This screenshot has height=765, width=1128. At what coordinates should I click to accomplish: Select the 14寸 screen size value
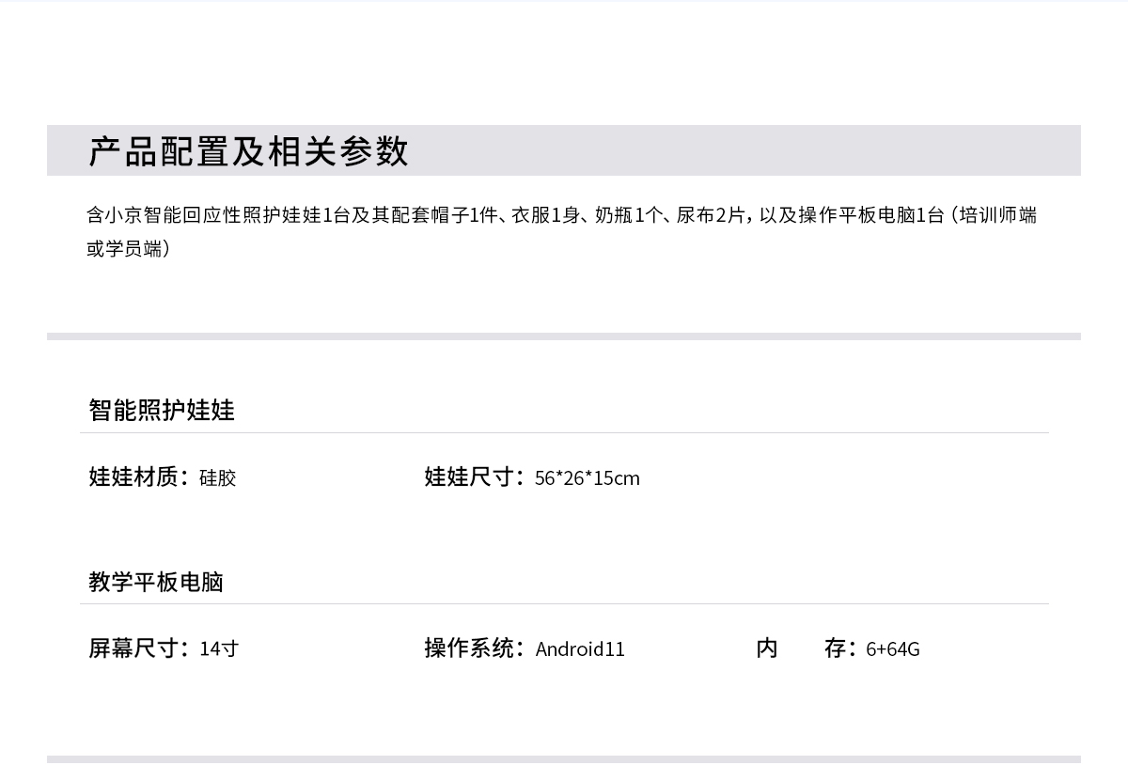click(x=219, y=649)
